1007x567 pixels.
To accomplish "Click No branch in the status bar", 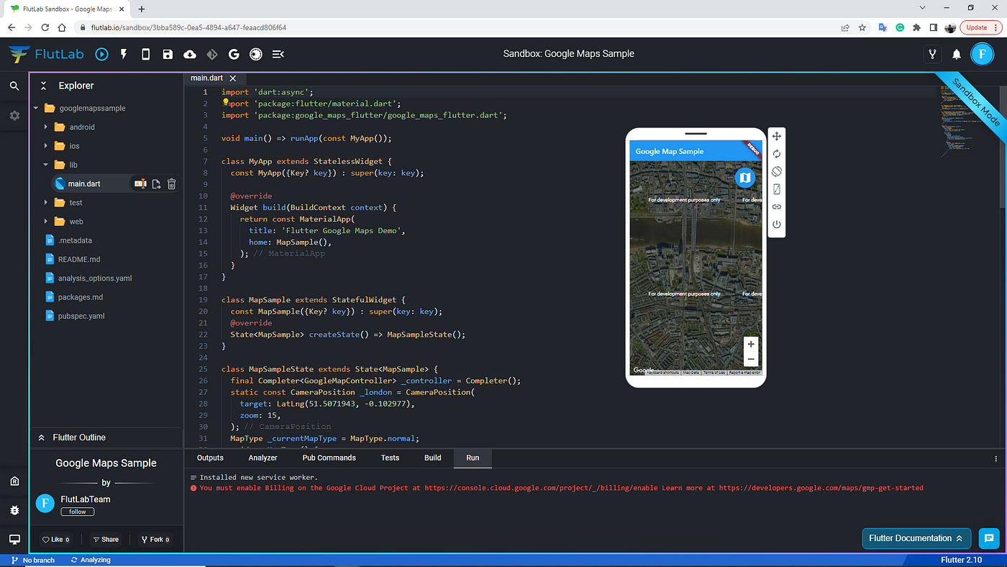I will (x=33, y=560).
